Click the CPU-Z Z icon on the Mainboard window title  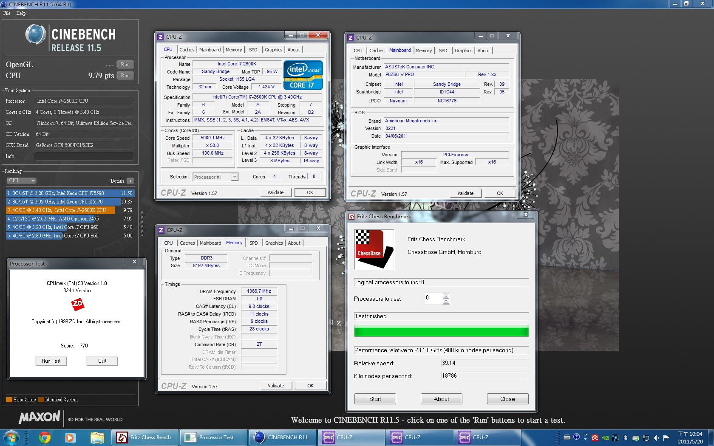tap(351, 37)
